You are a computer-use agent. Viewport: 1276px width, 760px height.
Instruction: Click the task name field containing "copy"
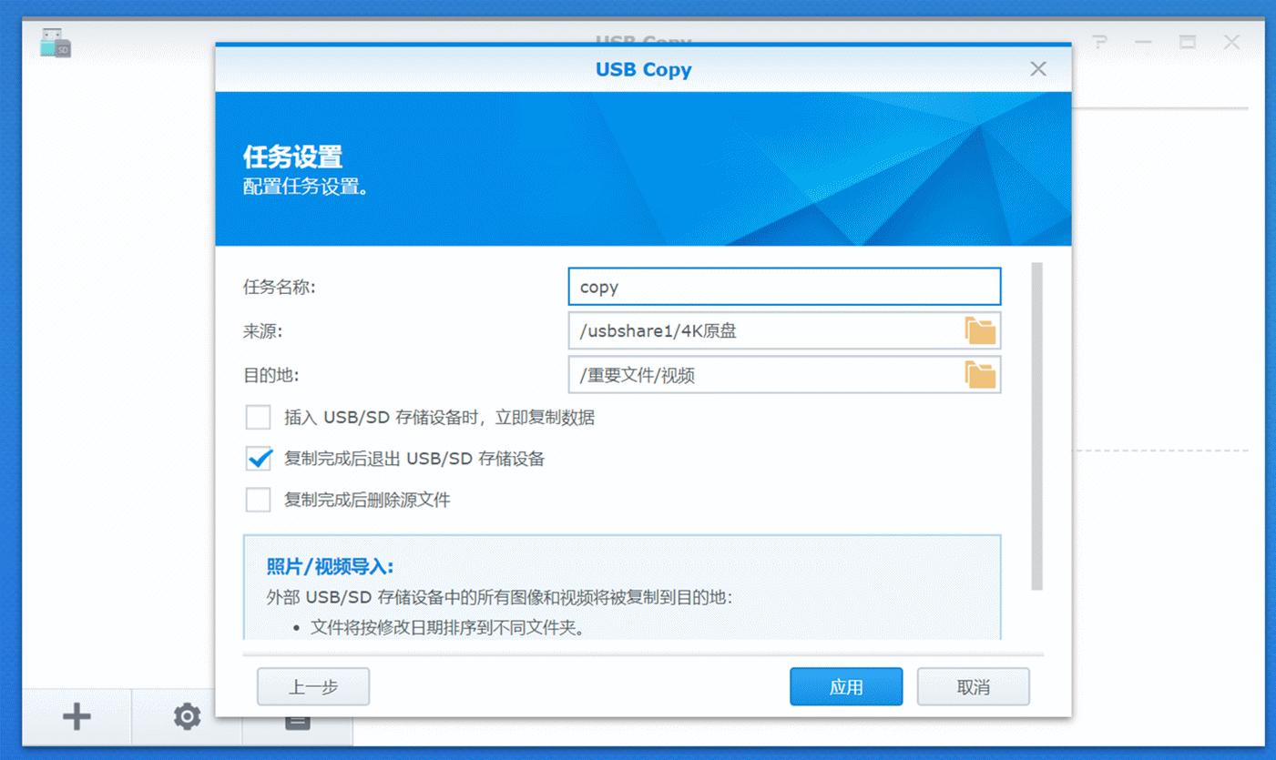pos(783,287)
